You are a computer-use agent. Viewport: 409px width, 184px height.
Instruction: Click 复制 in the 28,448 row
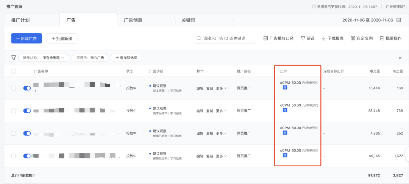point(210,111)
